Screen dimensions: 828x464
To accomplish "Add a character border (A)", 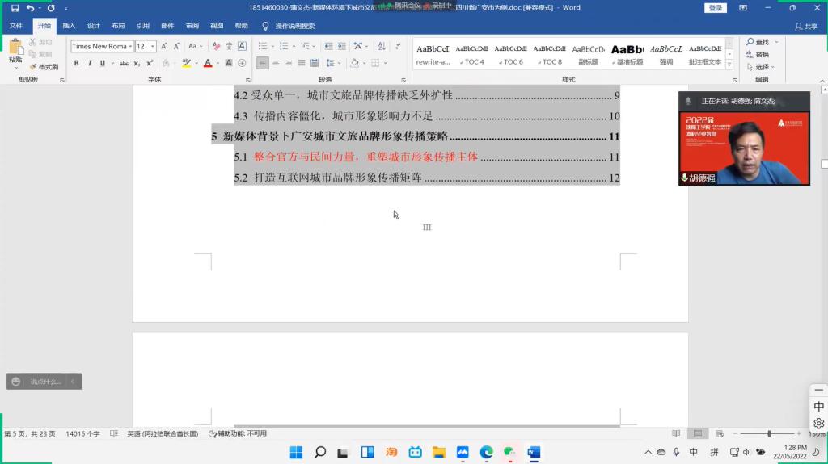I will click(242, 47).
